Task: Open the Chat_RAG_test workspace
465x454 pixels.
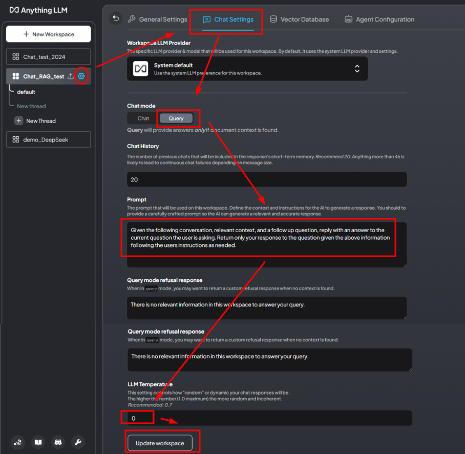Action: click(44, 76)
